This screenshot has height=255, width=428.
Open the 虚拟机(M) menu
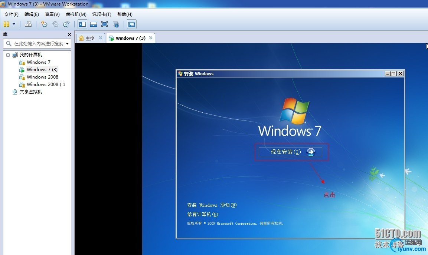point(76,14)
